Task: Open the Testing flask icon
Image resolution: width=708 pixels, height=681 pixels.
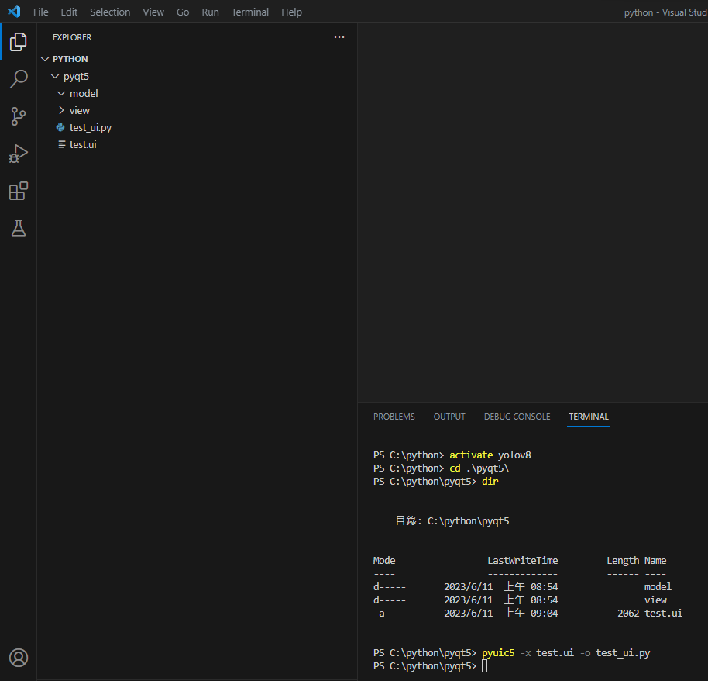Action: [19, 228]
